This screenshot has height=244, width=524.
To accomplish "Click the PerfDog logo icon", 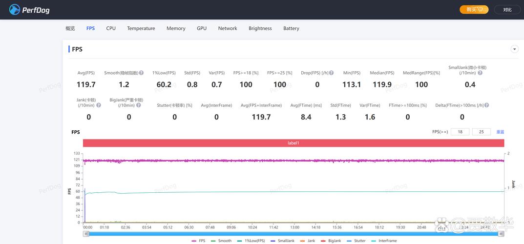I will [x=15, y=9].
